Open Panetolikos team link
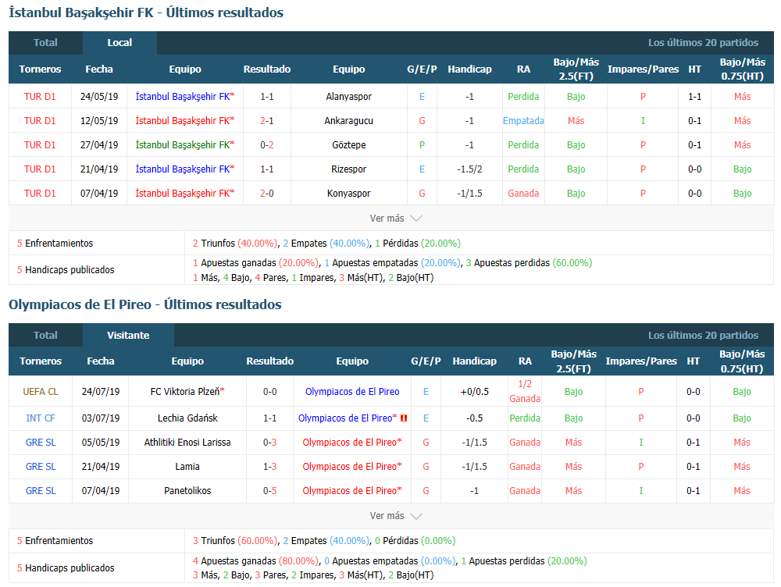781x587 pixels. 187,491
